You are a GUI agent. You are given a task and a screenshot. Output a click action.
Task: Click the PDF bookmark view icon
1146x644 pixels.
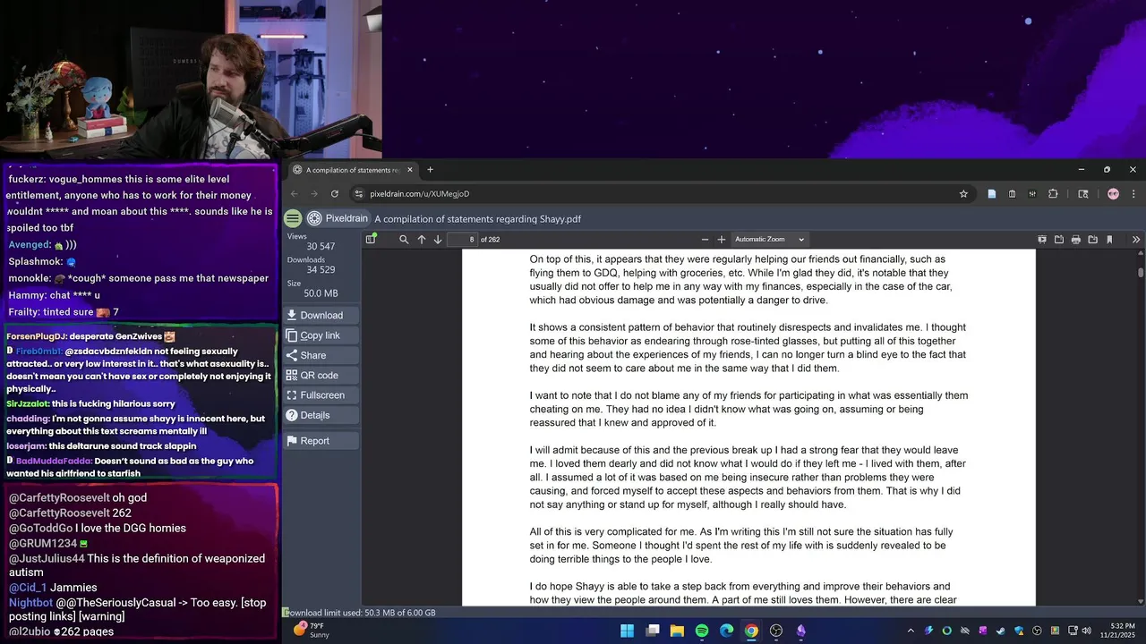[1109, 240]
